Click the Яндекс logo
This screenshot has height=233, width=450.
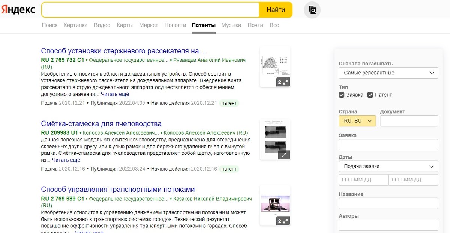click(19, 10)
